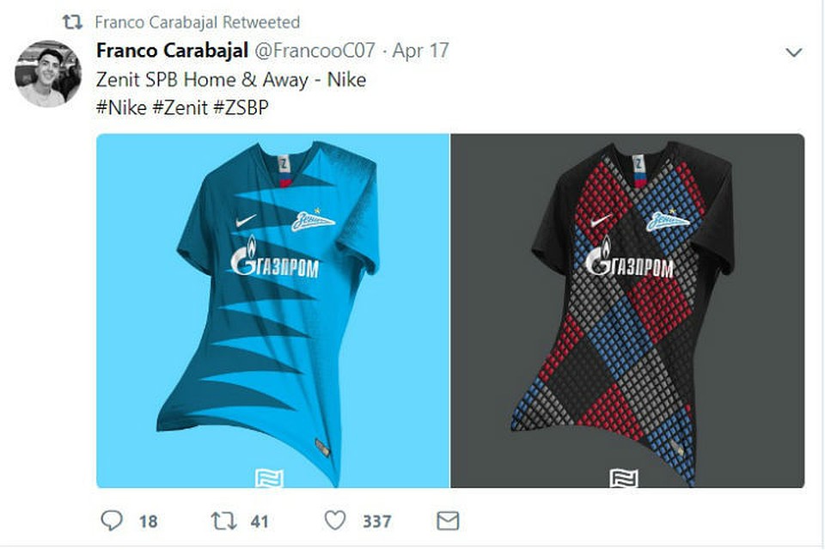Image resolution: width=825 pixels, height=550 pixels.
Task: Retweet using the retweet arrows icon
Action: click(223, 521)
